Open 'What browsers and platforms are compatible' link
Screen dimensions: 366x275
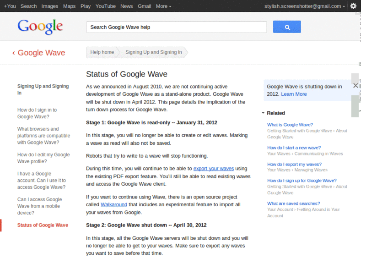point(43,136)
